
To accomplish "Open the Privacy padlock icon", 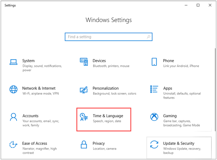I will tap(84, 144).
